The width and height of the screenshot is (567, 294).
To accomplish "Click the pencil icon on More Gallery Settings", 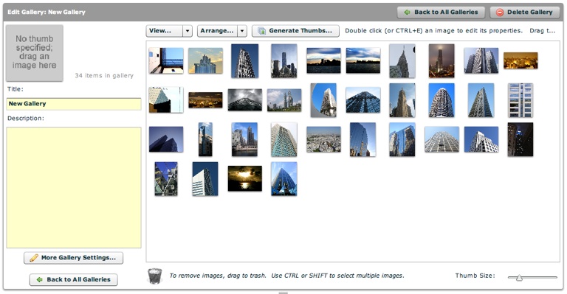I will pos(34,258).
